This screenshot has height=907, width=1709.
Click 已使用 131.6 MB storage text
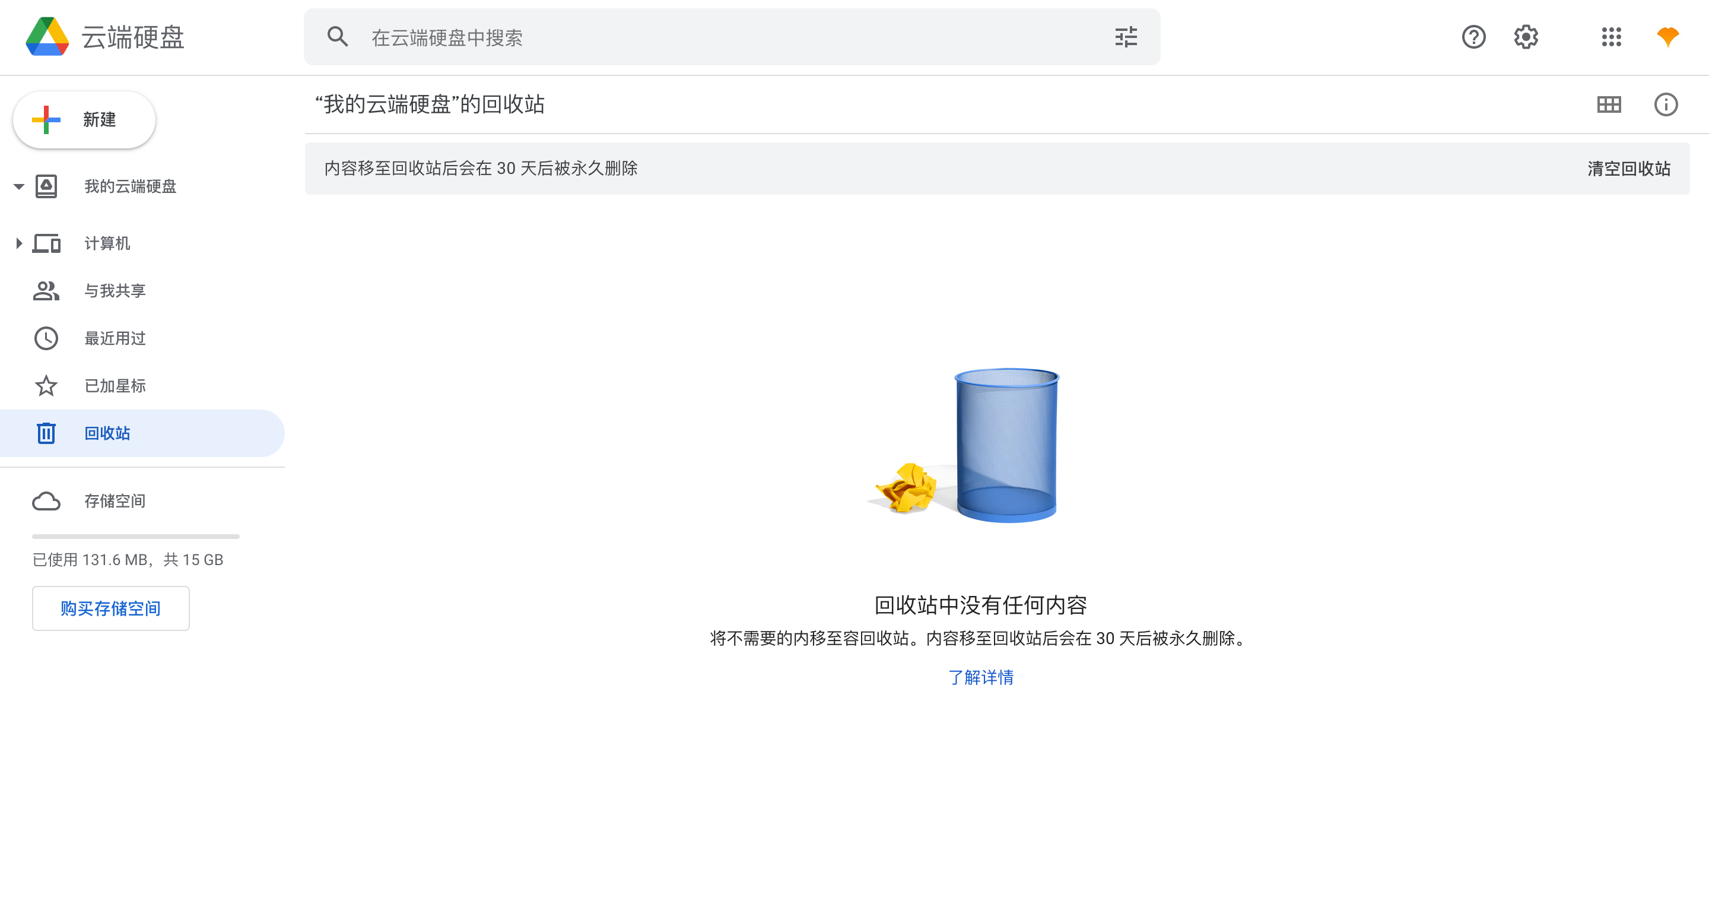pyautogui.click(x=128, y=560)
